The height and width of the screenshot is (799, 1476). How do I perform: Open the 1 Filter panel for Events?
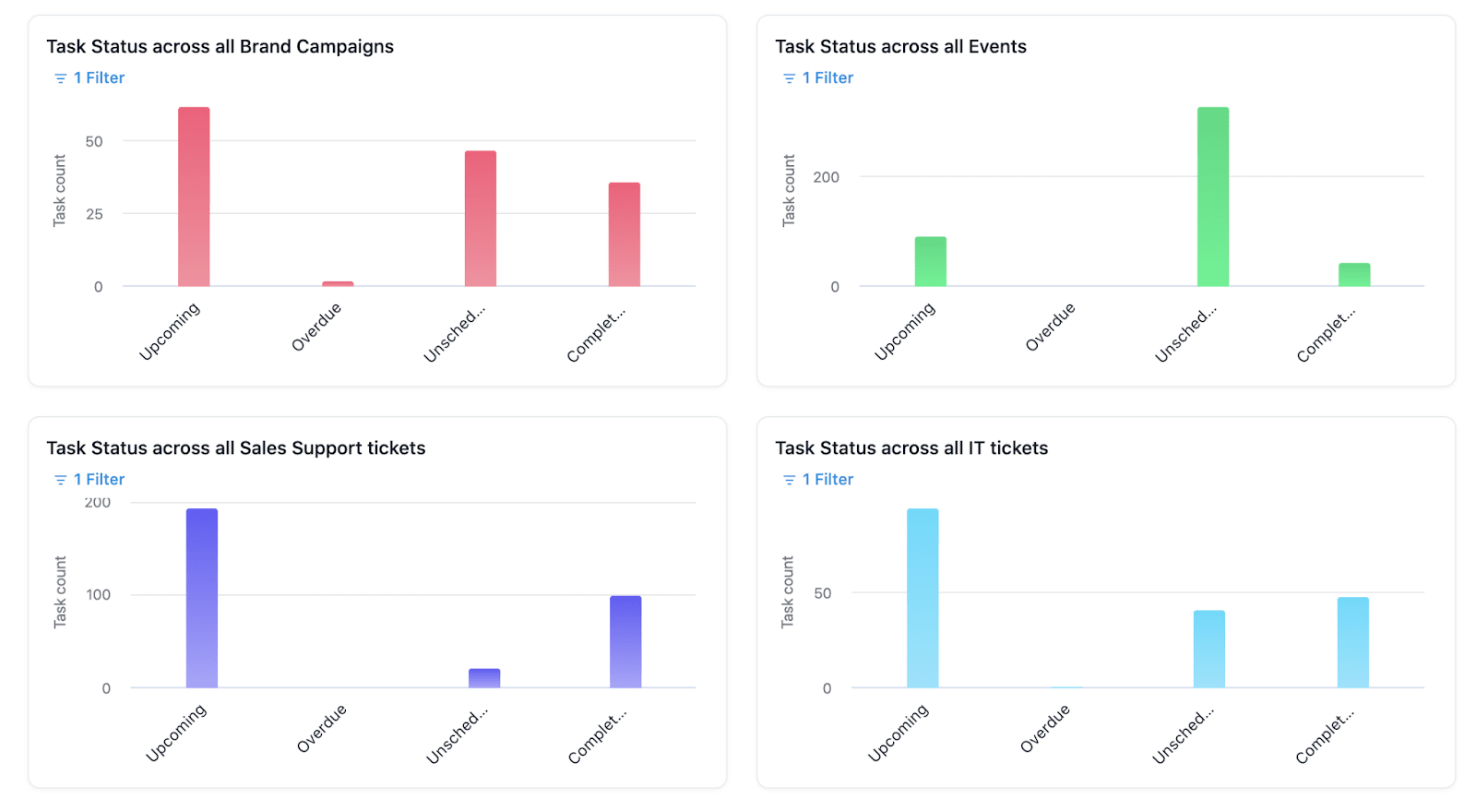(828, 78)
